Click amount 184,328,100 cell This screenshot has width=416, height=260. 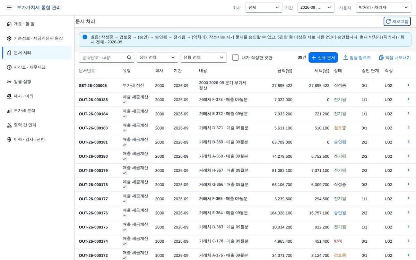(281, 213)
